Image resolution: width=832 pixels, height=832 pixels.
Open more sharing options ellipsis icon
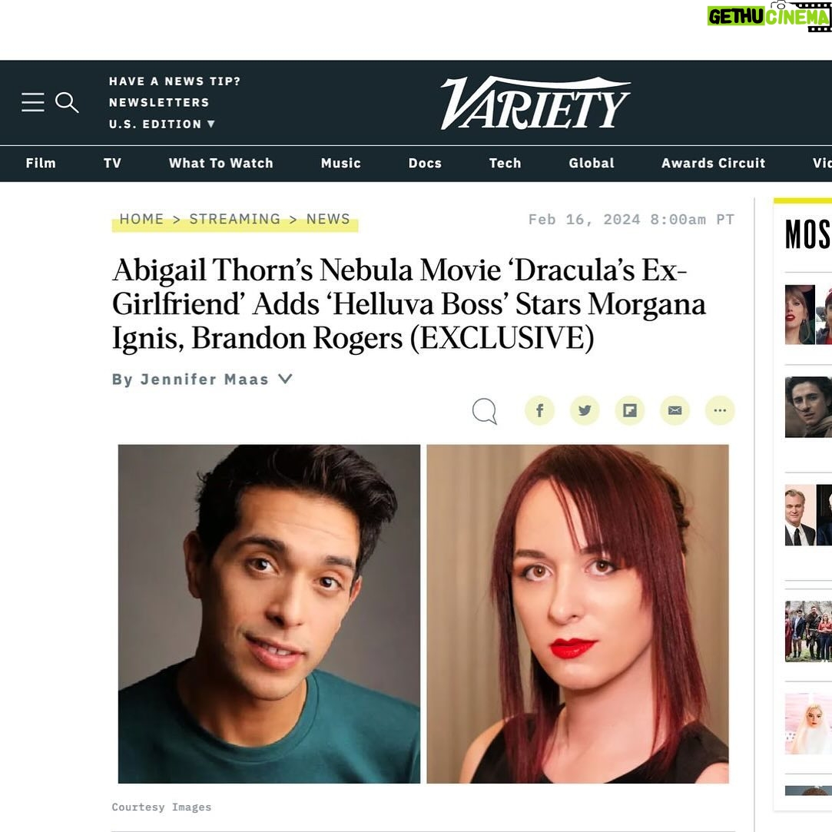(720, 410)
